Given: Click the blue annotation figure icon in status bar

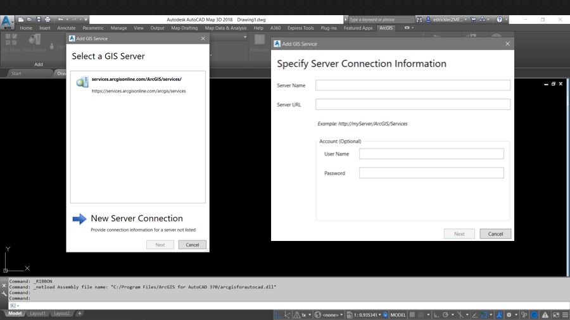Looking at the screenshot, I should [x=500, y=315].
